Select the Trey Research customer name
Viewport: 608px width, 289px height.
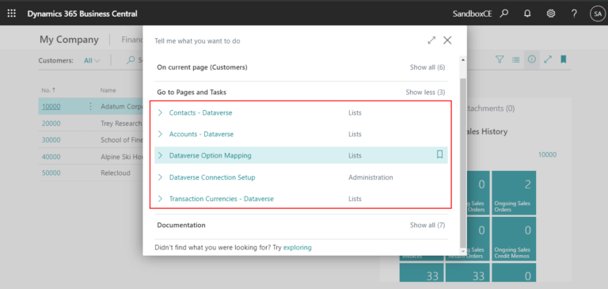tap(121, 124)
